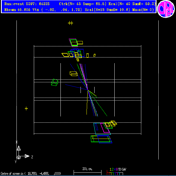Click the X axis arrow pointing upward
Screen dimensions: 176x176
click(x=19, y=148)
